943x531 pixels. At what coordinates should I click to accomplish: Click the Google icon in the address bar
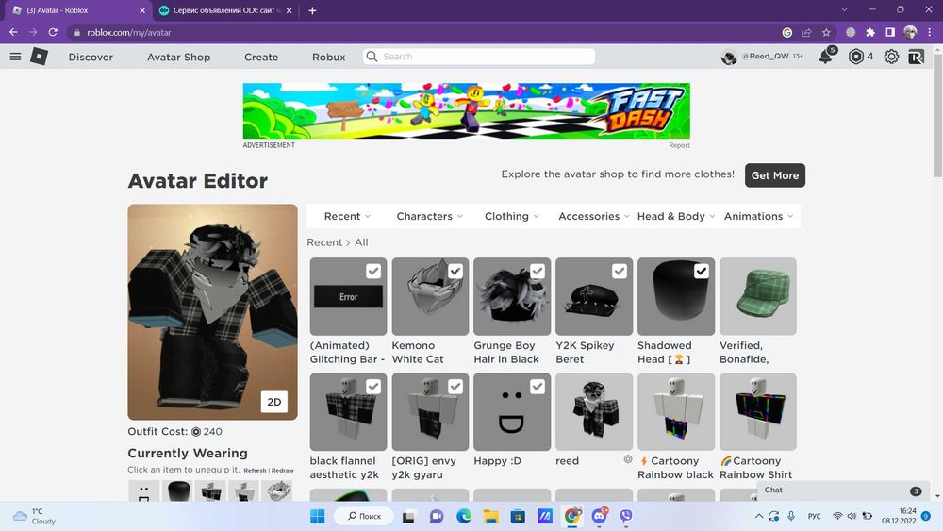coord(786,32)
